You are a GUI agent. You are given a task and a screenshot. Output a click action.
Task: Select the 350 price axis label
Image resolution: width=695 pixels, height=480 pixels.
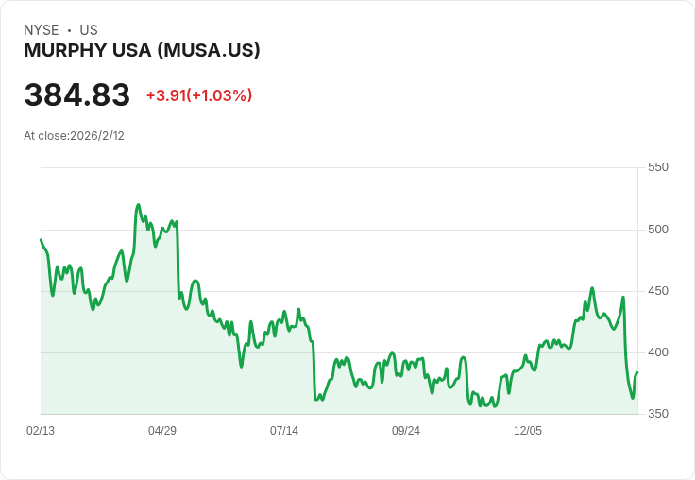(x=658, y=414)
